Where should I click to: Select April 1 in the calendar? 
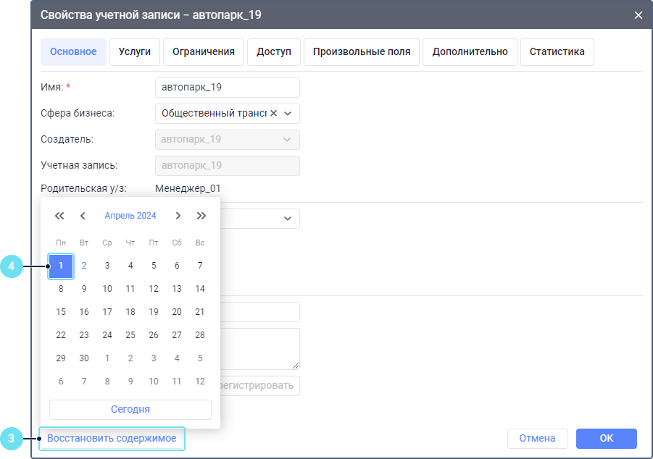61,266
